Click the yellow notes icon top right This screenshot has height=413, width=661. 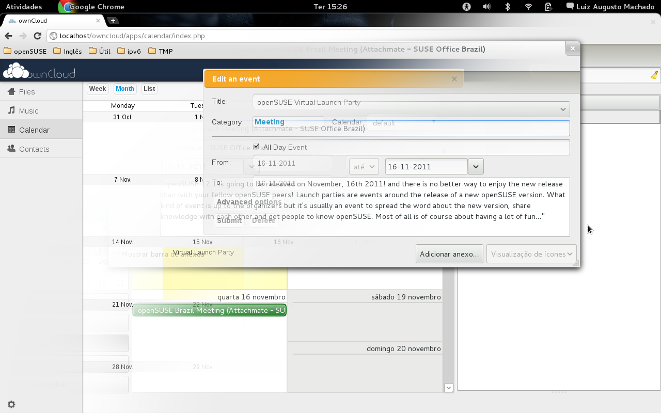click(x=654, y=75)
